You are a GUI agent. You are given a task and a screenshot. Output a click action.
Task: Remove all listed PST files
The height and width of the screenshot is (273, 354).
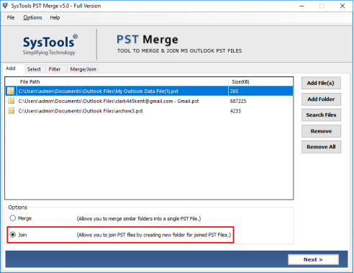(321, 147)
